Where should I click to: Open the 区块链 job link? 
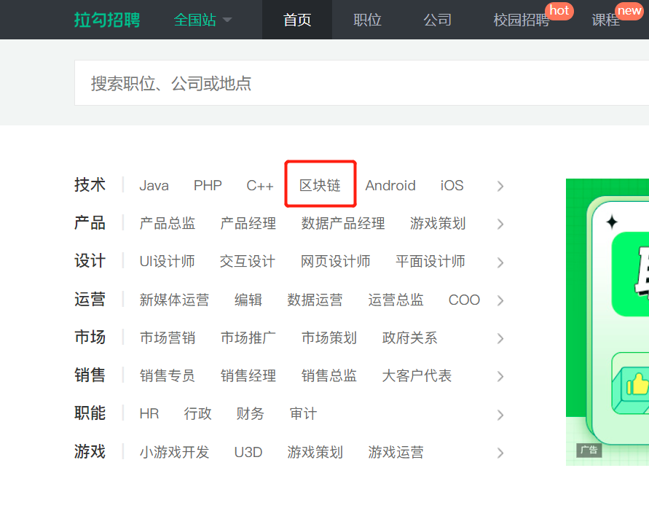(x=320, y=185)
